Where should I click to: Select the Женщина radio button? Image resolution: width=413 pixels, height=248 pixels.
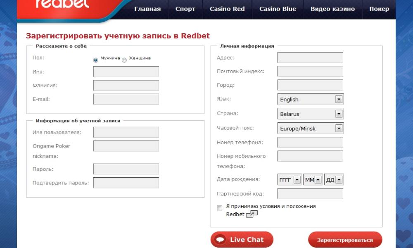point(124,60)
